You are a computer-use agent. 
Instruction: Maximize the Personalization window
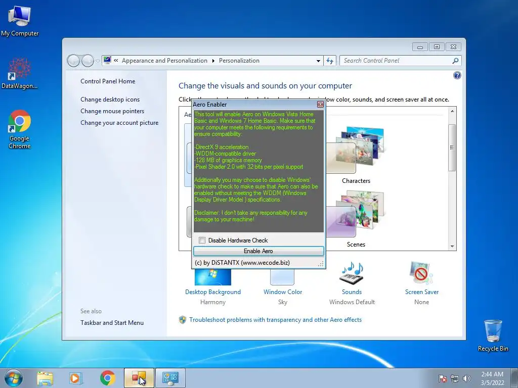437,47
